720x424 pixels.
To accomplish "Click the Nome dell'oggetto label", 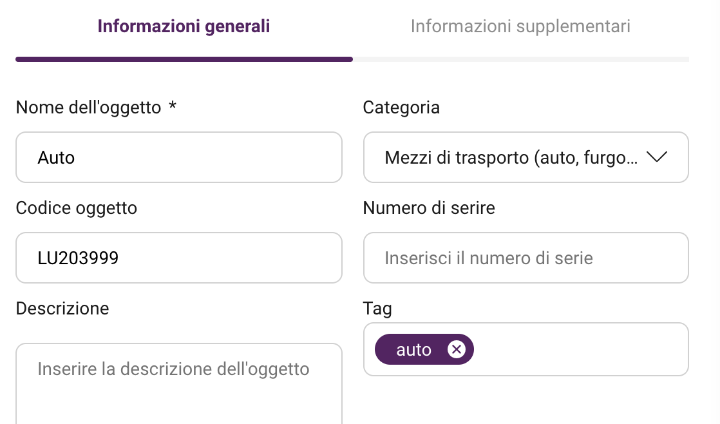I will [88, 108].
